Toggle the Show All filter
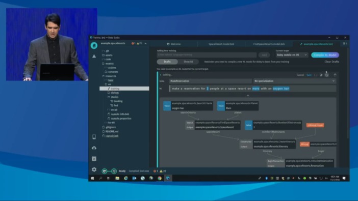 point(188,62)
